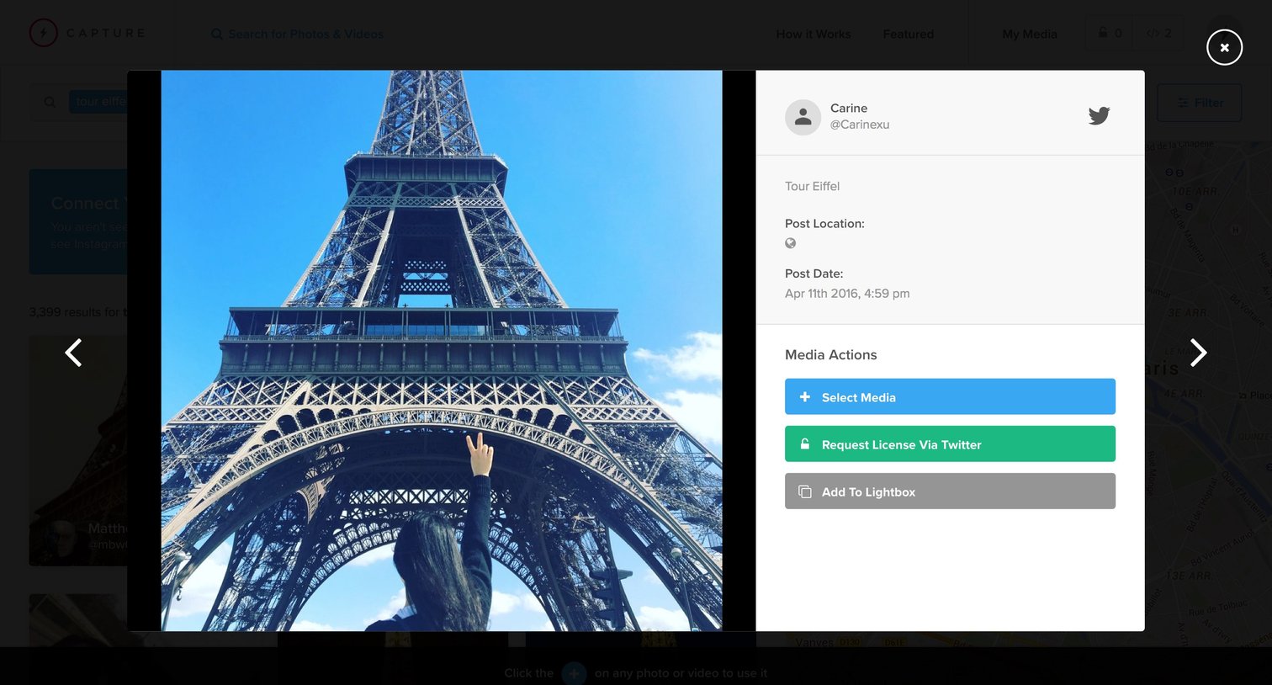The height and width of the screenshot is (685, 1272).
Task: Go to previous photo with left arrow
Action: (x=74, y=353)
